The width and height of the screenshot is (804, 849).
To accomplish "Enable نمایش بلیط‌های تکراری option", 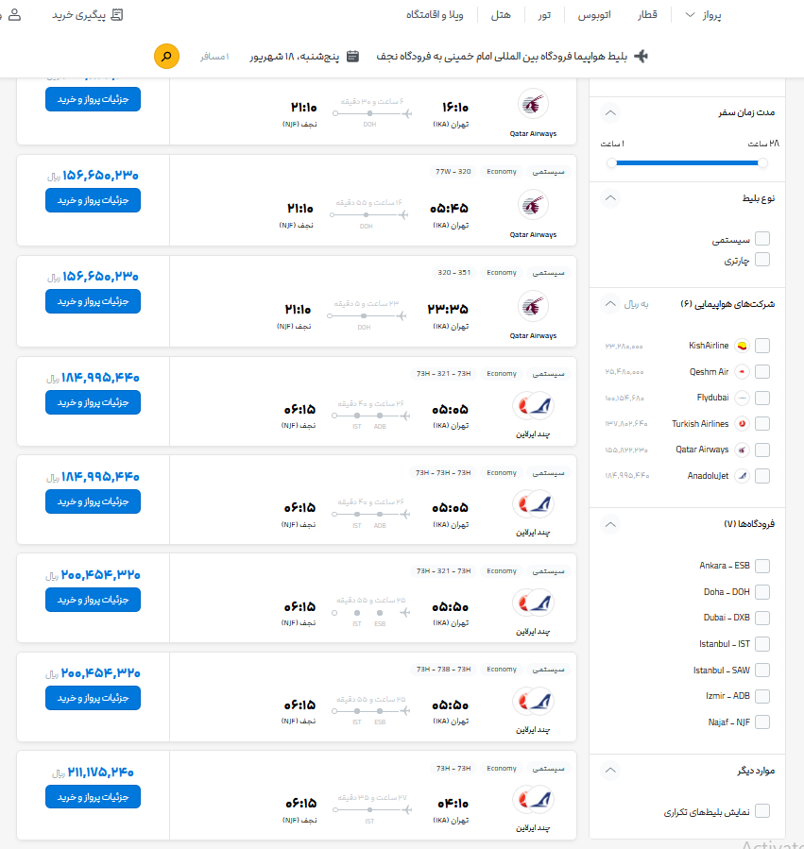I will (x=763, y=810).
